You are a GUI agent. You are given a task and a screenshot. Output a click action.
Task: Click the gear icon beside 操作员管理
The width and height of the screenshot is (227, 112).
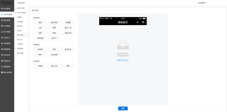pyautogui.click(x=2, y=72)
